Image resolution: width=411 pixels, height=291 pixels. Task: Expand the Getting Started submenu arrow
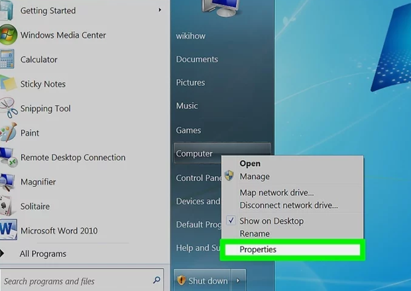160,10
